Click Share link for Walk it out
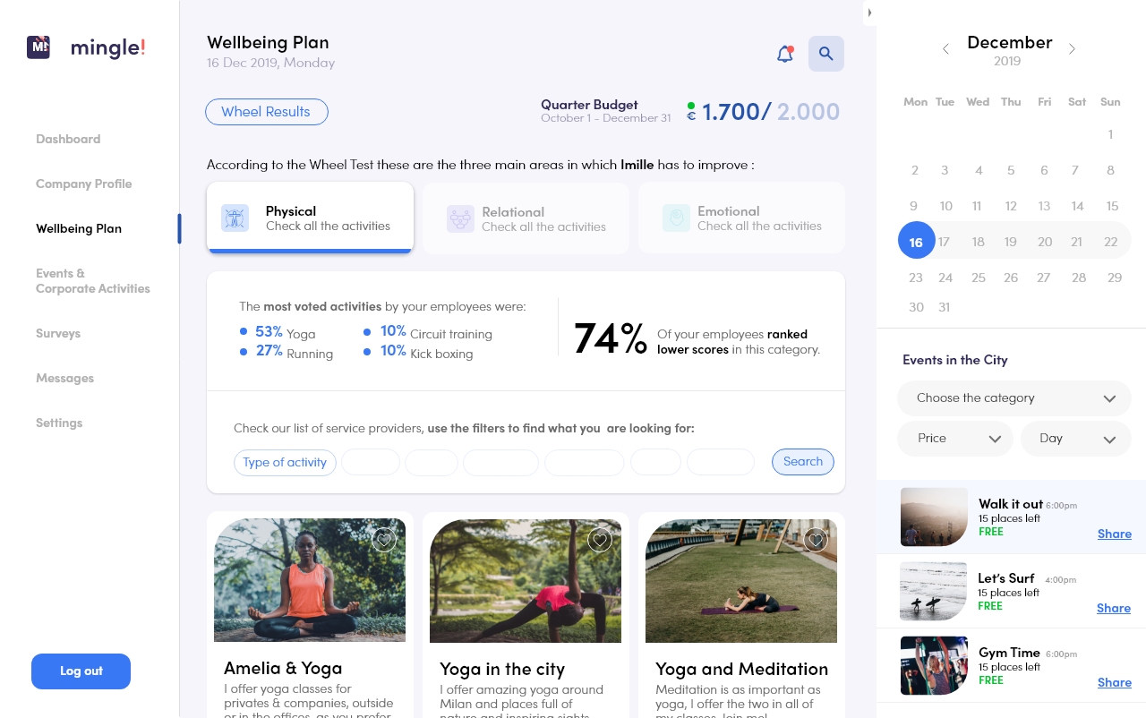 click(1115, 534)
